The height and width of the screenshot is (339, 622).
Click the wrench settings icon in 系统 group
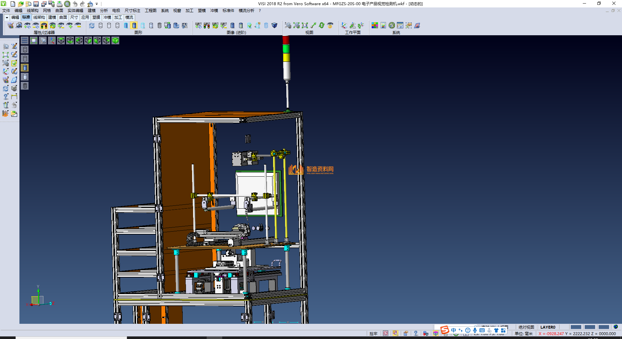[392, 26]
